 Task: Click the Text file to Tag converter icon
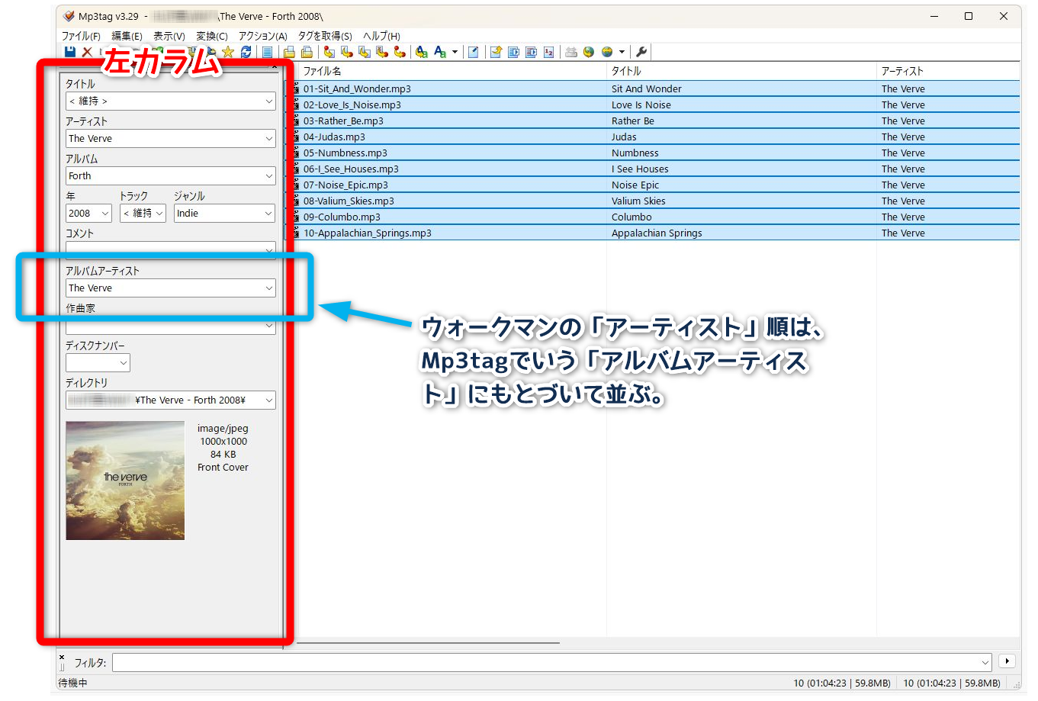point(382,52)
